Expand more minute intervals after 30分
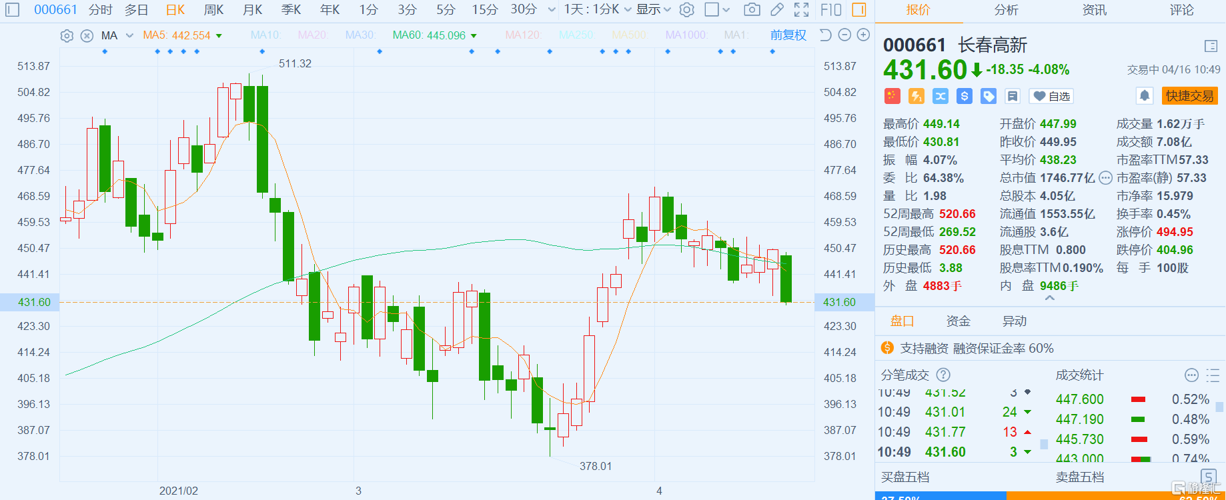Screen dimensions: 1226x500 point(551,10)
